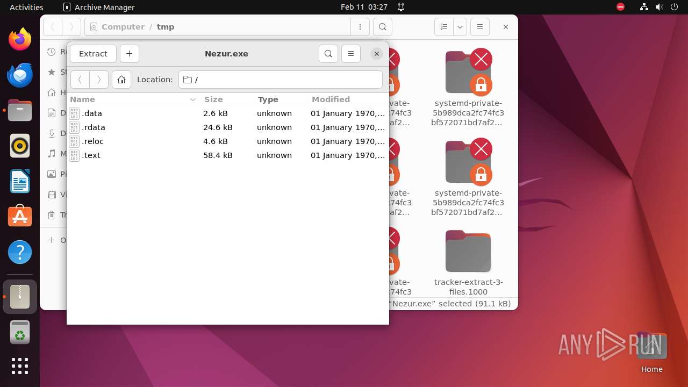Open the volume indicator
The width and height of the screenshot is (688, 387).
pos(659,7)
